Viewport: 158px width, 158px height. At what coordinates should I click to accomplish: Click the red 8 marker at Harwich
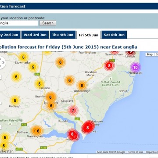tap(73, 135)
